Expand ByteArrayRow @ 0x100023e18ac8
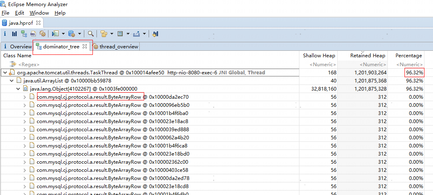 (25, 121)
